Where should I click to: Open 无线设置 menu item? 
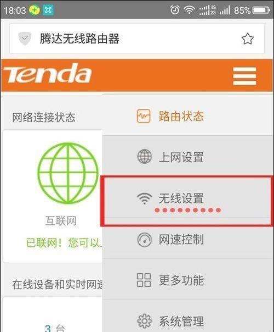tap(187, 198)
